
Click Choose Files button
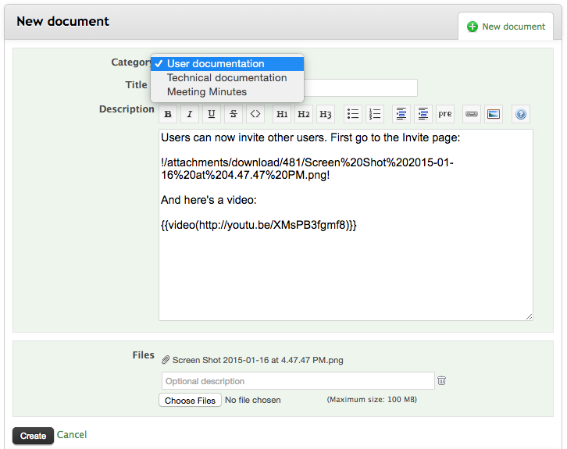tap(190, 400)
